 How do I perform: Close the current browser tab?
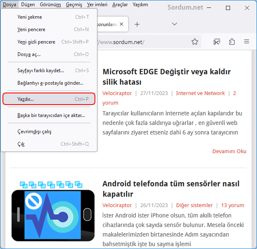tap(121, 24)
